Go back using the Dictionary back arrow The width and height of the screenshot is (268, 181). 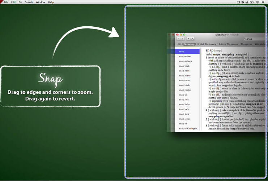tap(178, 39)
